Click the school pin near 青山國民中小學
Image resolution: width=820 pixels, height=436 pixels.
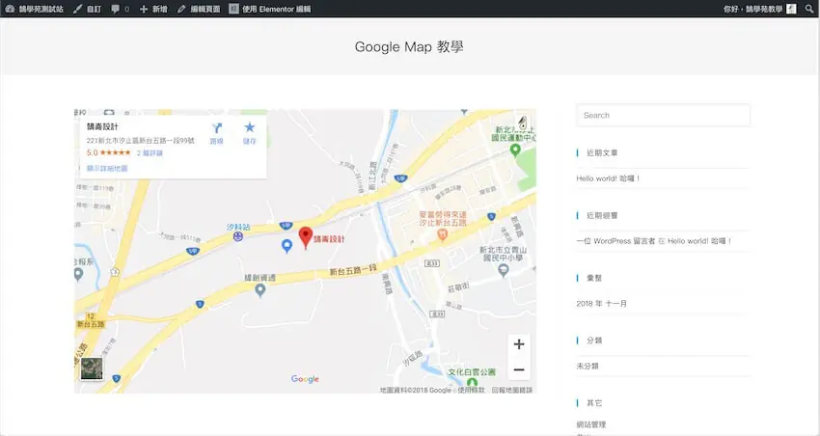click(503, 270)
